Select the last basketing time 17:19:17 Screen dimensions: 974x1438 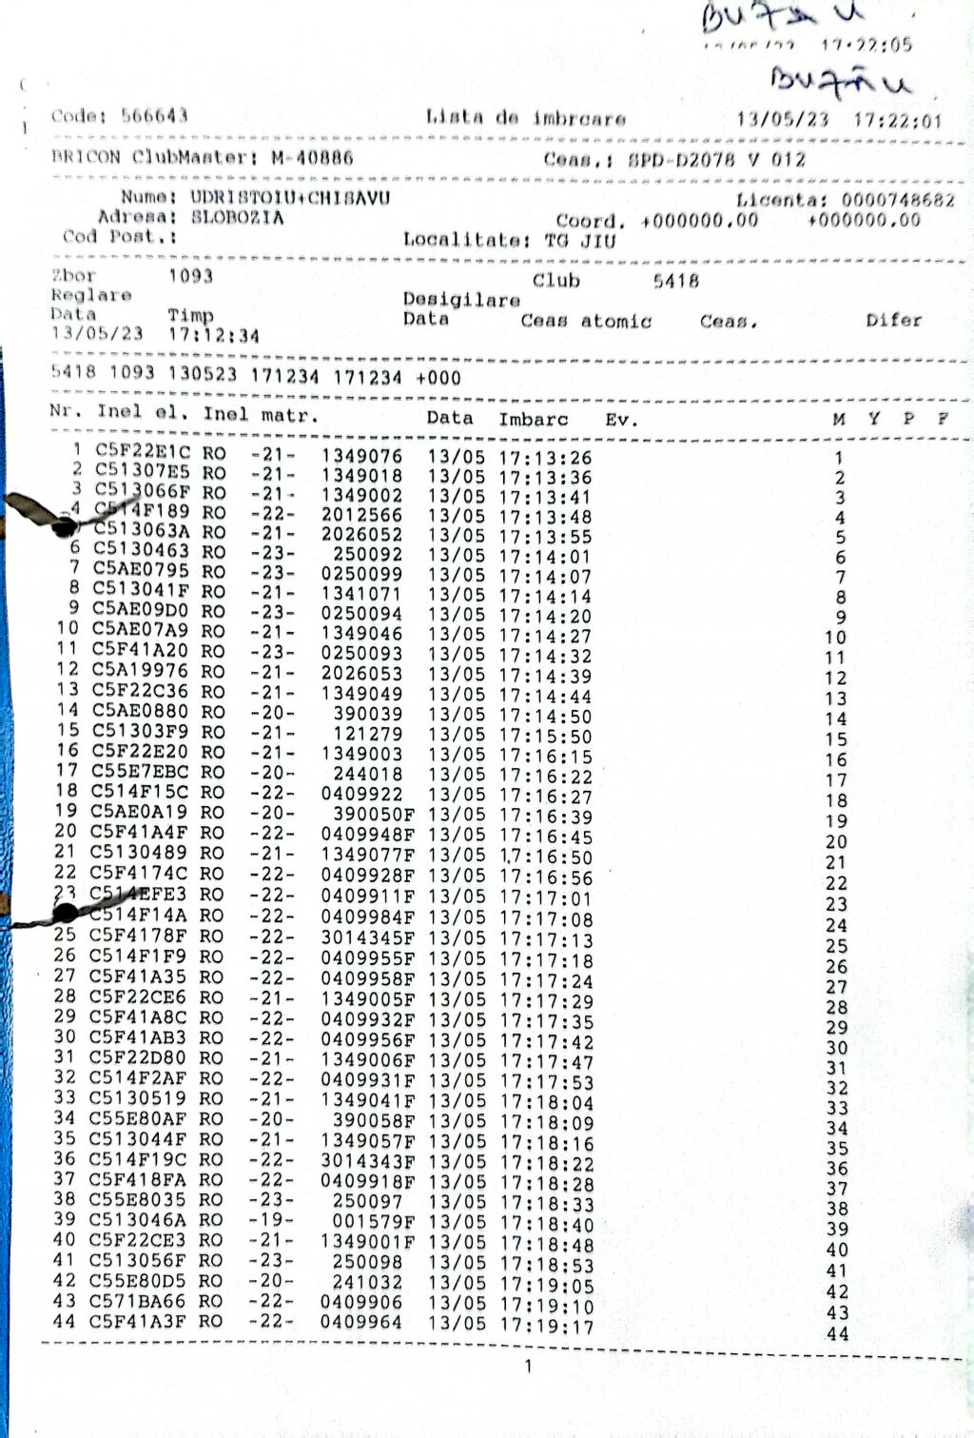(546, 1327)
